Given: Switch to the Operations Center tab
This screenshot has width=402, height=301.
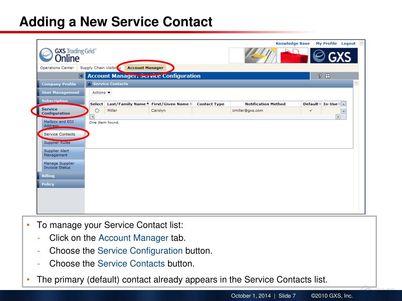Looking at the screenshot, I should point(57,68).
